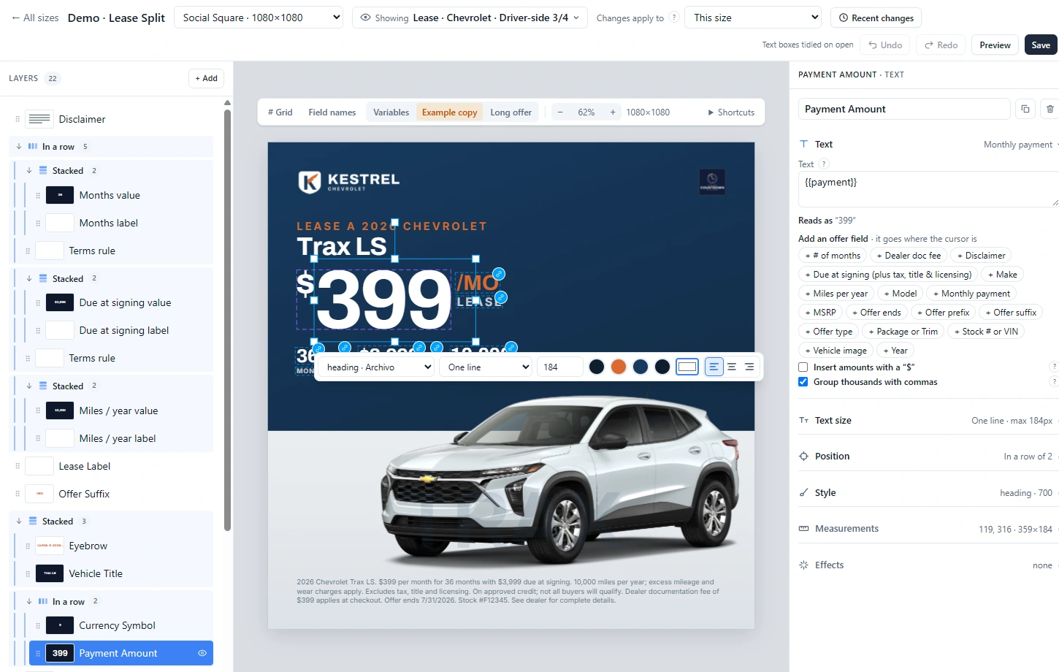Switch to Example copy view
Screen dimensions: 1059x672
click(450, 112)
